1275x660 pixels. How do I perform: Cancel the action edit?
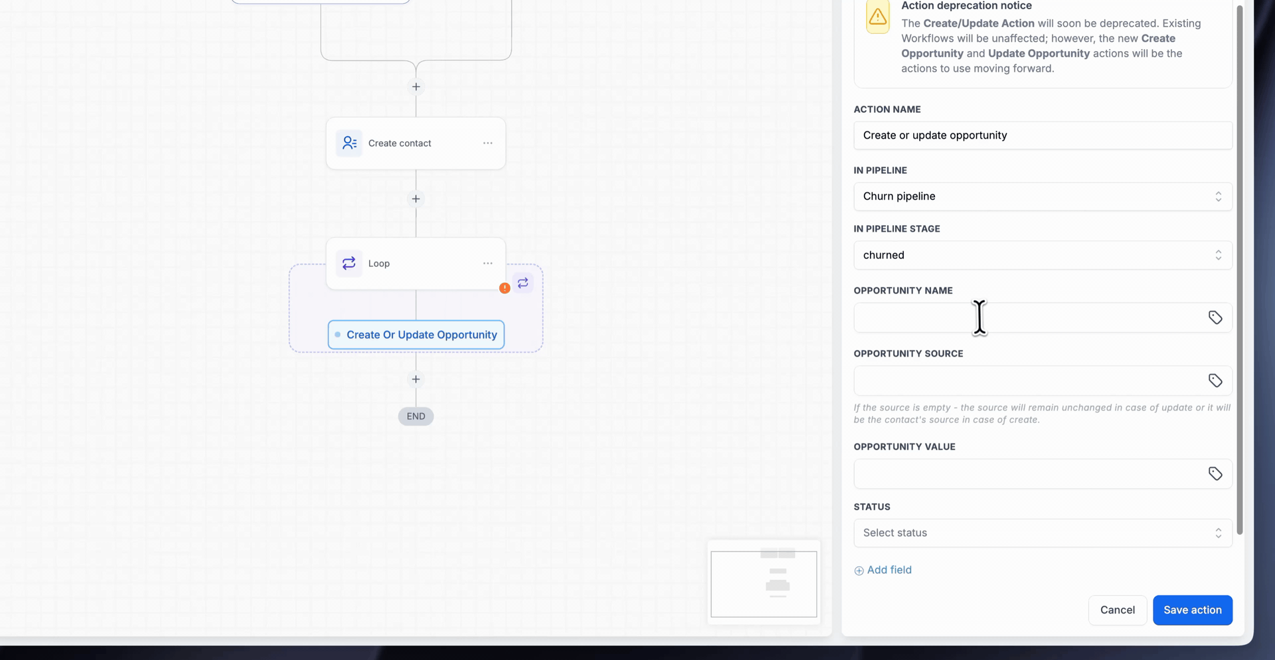coord(1118,610)
